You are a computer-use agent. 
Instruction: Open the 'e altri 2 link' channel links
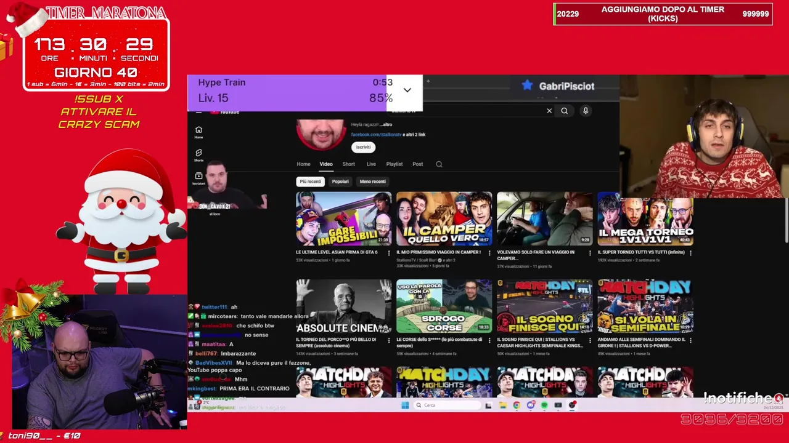tap(414, 135)
